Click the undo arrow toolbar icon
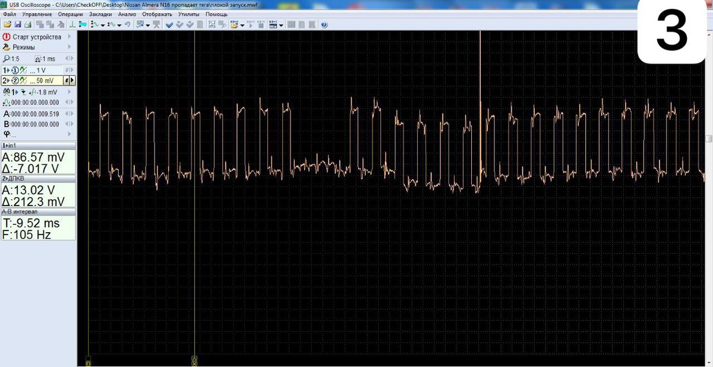 tap(127, 24)
